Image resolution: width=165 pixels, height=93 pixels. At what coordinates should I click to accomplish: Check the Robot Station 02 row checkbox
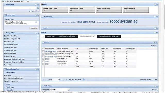pos(43,59)
